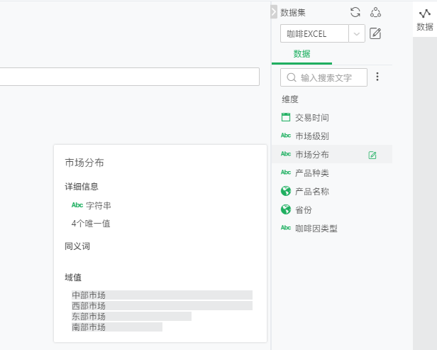The height and width of the screenshot is (350, 437).
Task: Open the dataset relationship model icon
Action: click(376, 12)
